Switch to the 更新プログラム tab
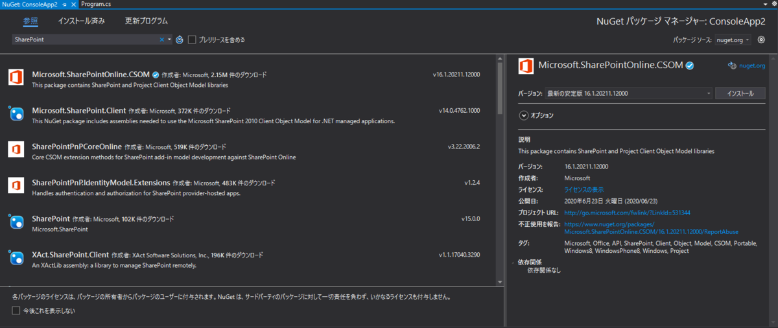This screenshot has height=328, width=778. [x=147, y=21]
